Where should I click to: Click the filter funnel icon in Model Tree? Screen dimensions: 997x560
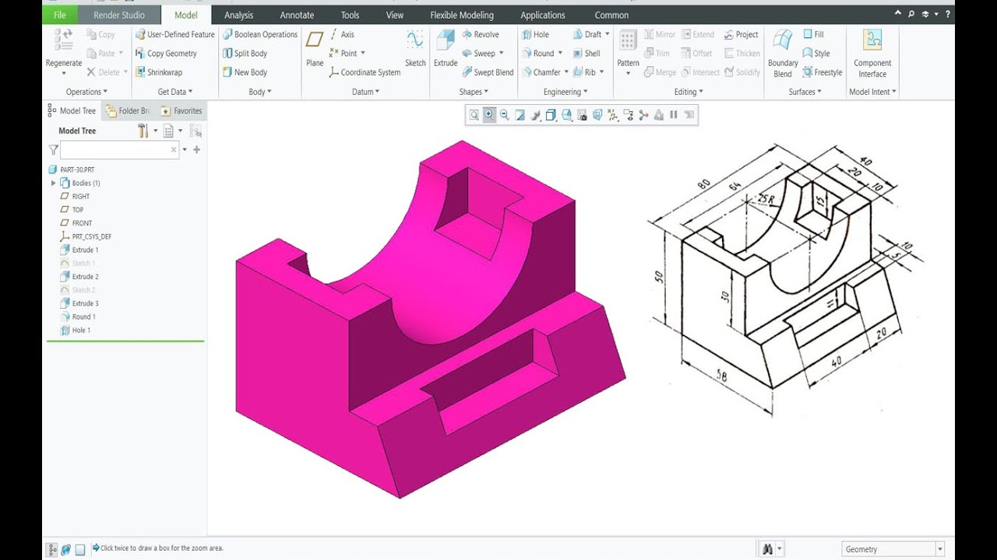[53, 149]
